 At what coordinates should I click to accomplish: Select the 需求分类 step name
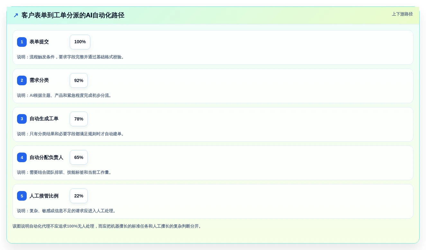39,80
